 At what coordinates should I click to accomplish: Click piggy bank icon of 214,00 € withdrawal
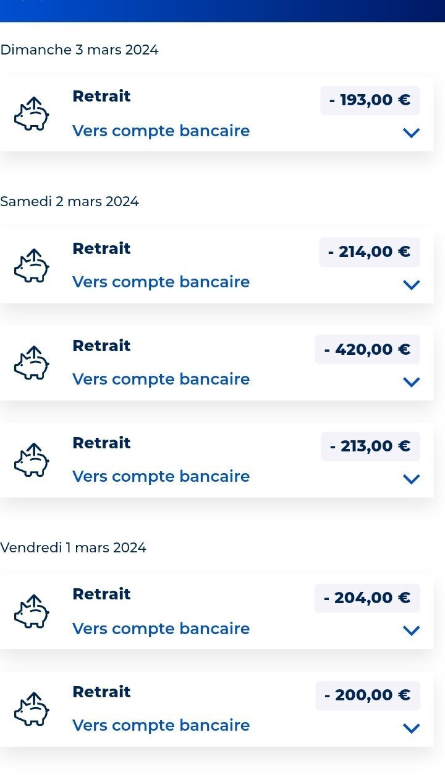pyautogui.click(x=32, y=266)
